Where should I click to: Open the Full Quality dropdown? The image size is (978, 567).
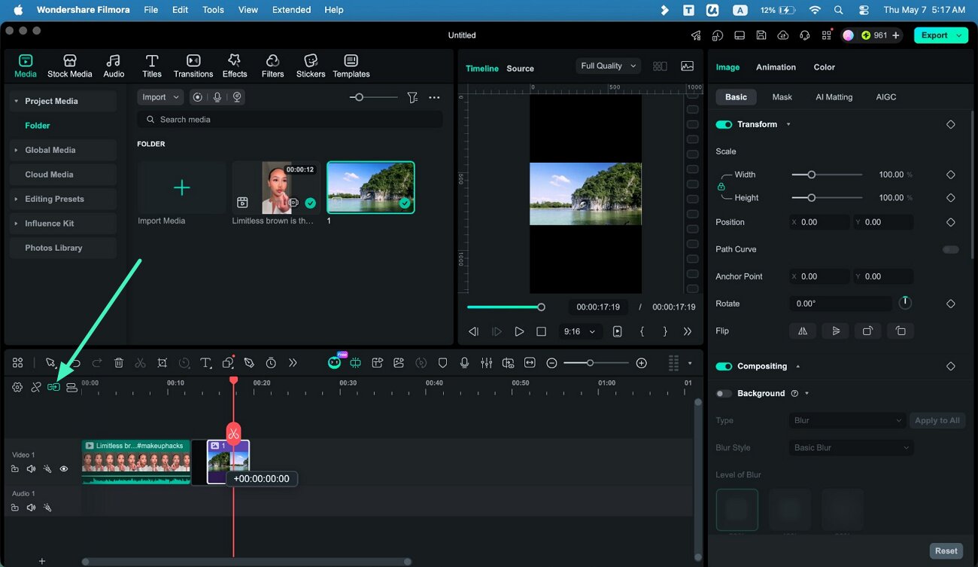click(609, 66)
